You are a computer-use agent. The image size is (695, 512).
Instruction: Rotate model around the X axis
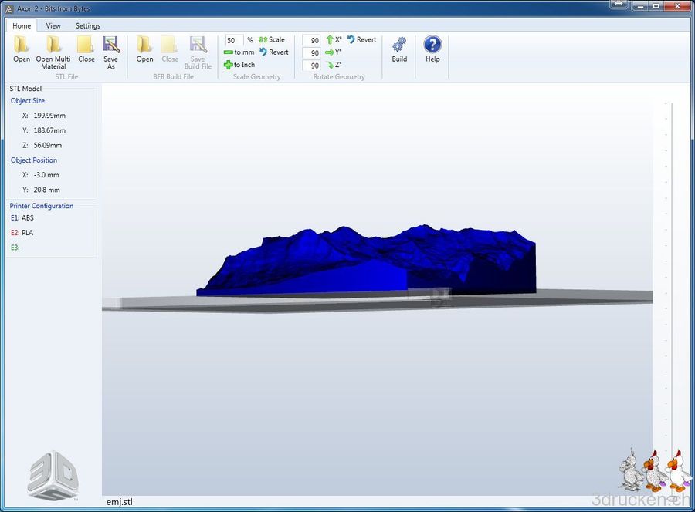tap(334, 40)
